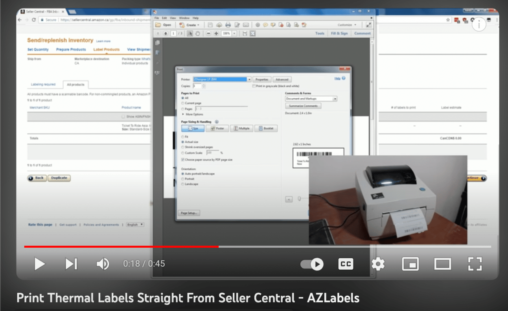Select the Booklet sizing button
Screen dimensions: 508x311
tap(266, 129)
